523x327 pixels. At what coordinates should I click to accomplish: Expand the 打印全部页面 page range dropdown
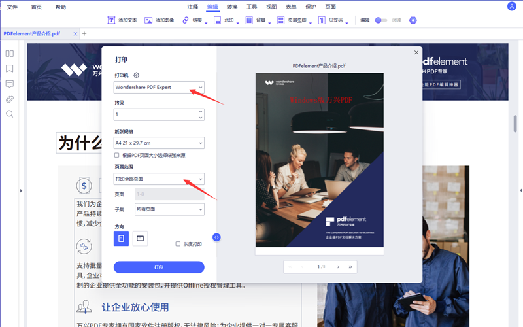point(159,179)
